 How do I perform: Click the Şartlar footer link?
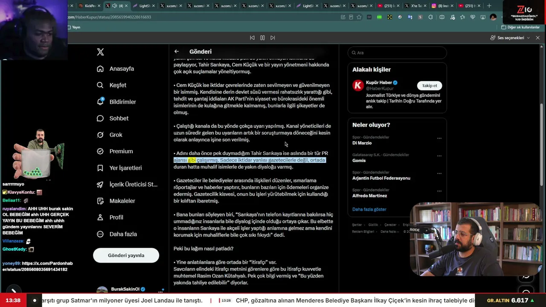pos(357,225)
